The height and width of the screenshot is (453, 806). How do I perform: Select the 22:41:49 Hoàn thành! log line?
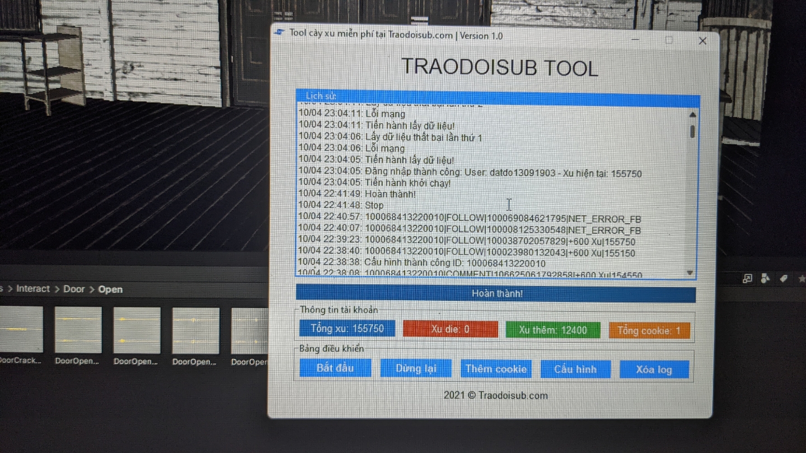coord(357,194)
